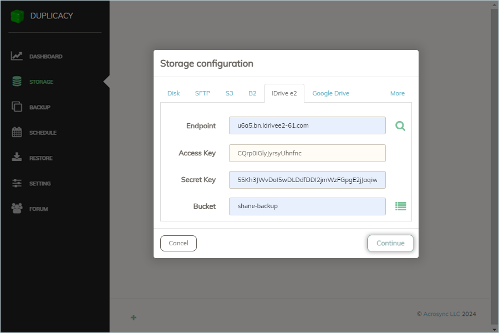Image resolution: width=499 pixels, height=333 pixels.
Task: Click the bucket list icon
Action: click(401, 206)
